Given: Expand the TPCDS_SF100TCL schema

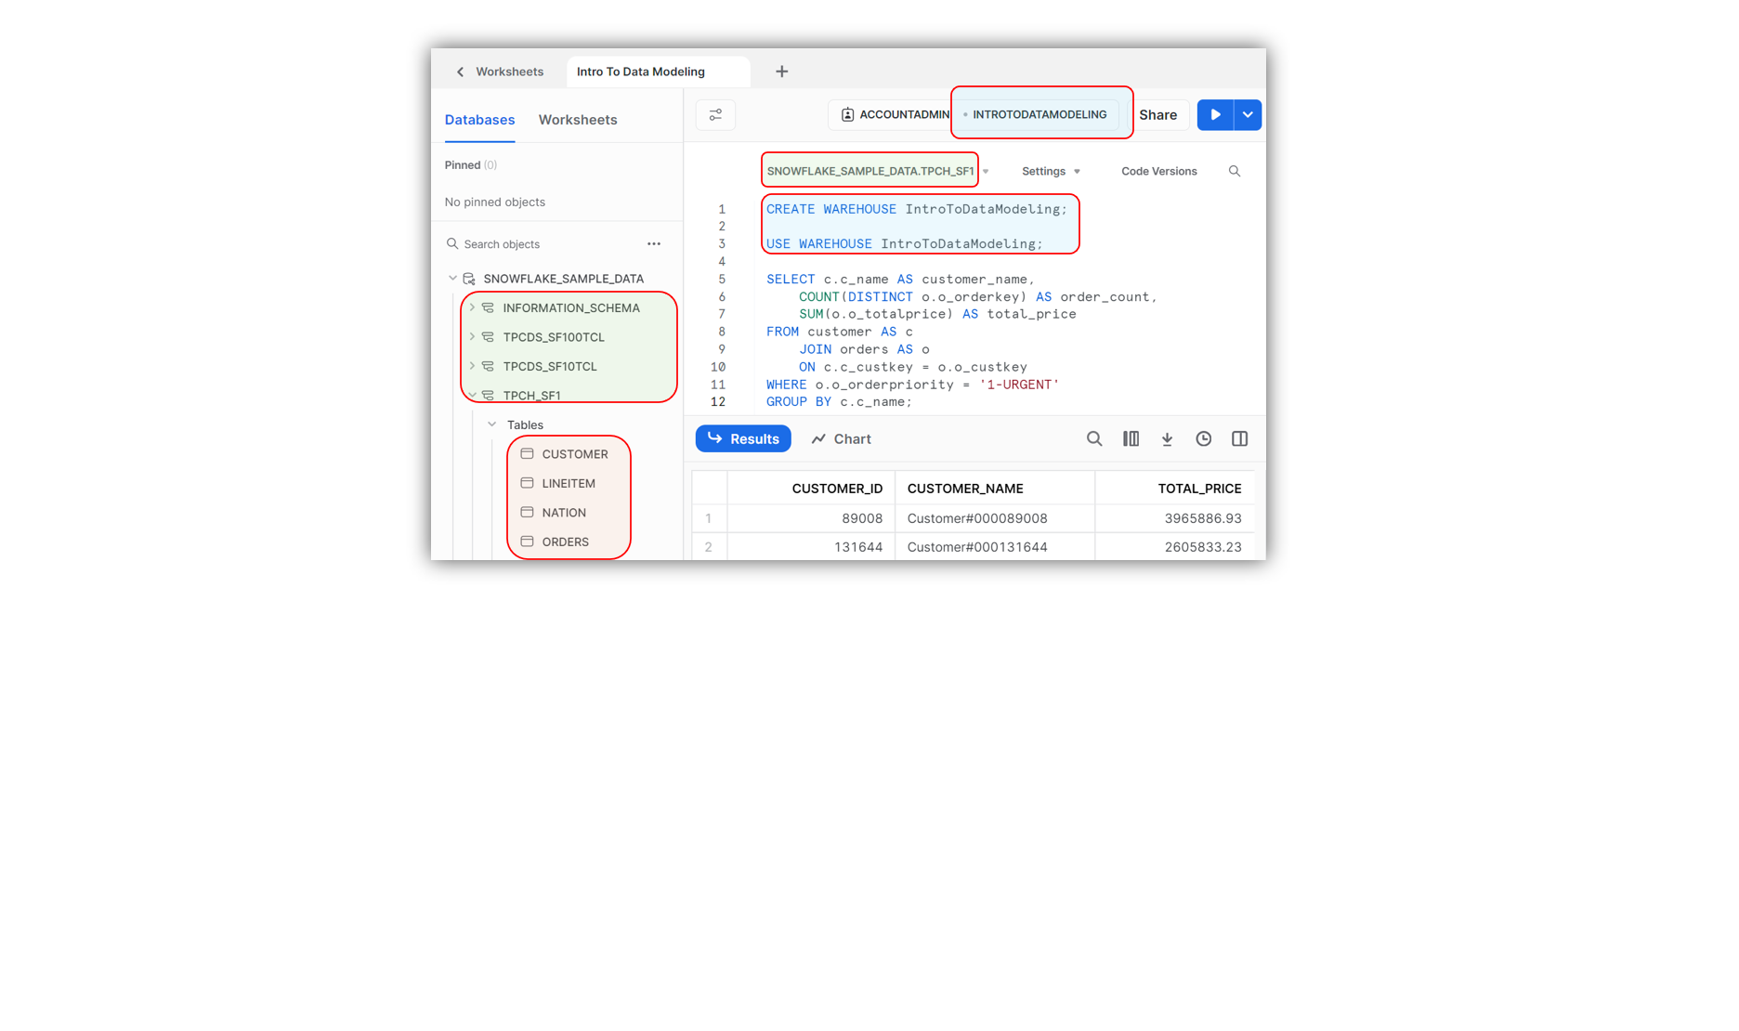Looking at the screenshot, I should tap(472, 336).
